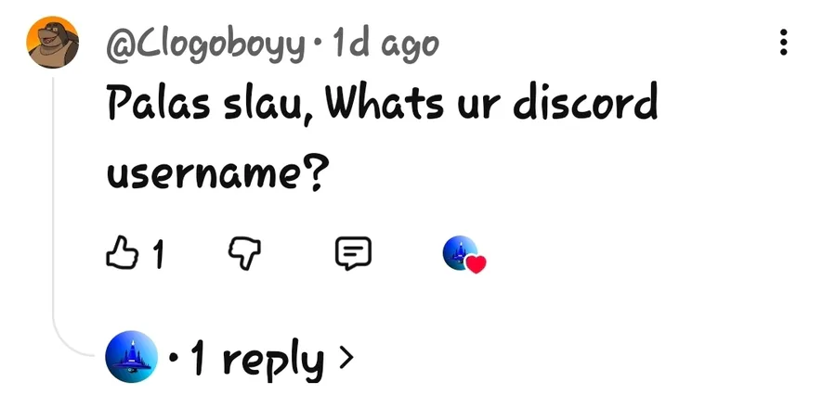This screenshot has width=836, height=407.
Task: Click the red heart badge icon
Action: (x=476, y=264)
